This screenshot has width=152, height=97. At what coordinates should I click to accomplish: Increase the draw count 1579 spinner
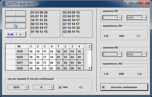click(x=26, y=86)
